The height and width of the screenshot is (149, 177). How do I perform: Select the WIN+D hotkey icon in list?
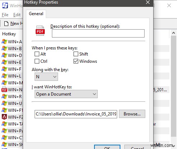click(4, 55)
